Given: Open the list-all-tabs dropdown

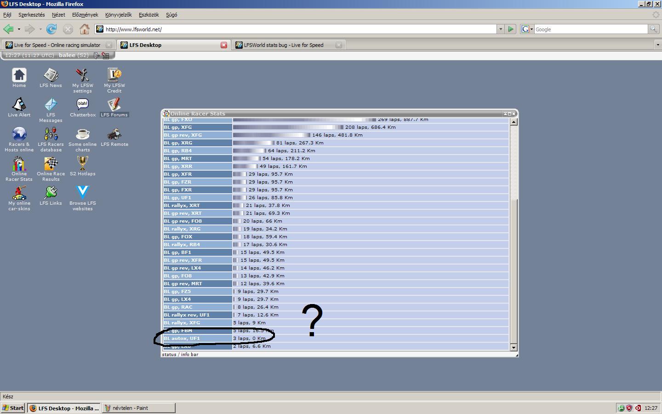Looking at the screenshot, I should click(x=658, y=45).
